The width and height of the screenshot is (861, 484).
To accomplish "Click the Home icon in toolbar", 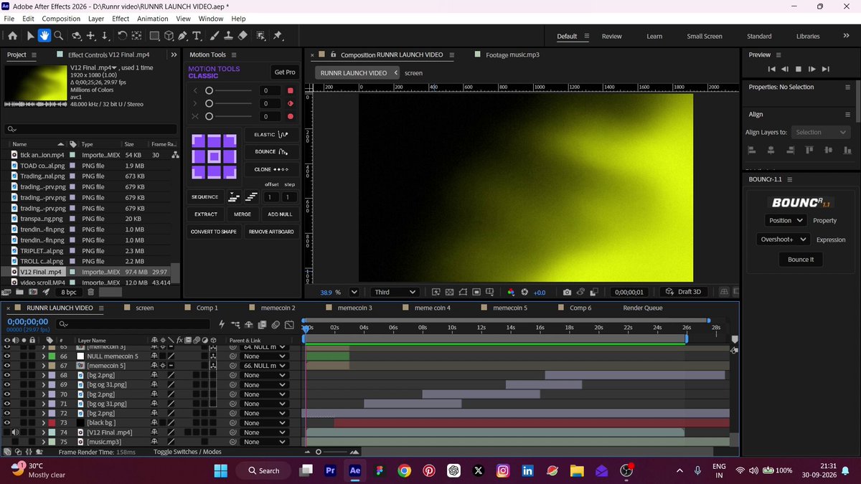I will (12, 35).
